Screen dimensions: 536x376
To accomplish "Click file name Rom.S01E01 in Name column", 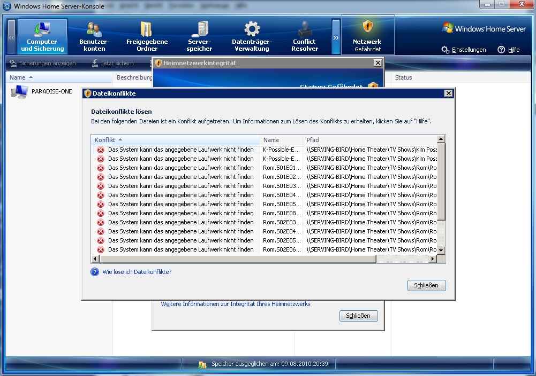I will coord(282,168).
